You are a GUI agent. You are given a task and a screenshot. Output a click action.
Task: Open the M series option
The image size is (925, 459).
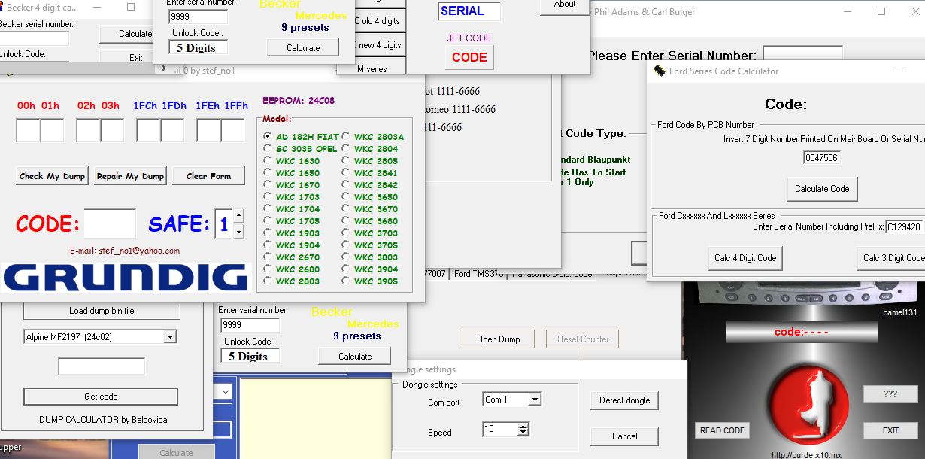(372, 68)
